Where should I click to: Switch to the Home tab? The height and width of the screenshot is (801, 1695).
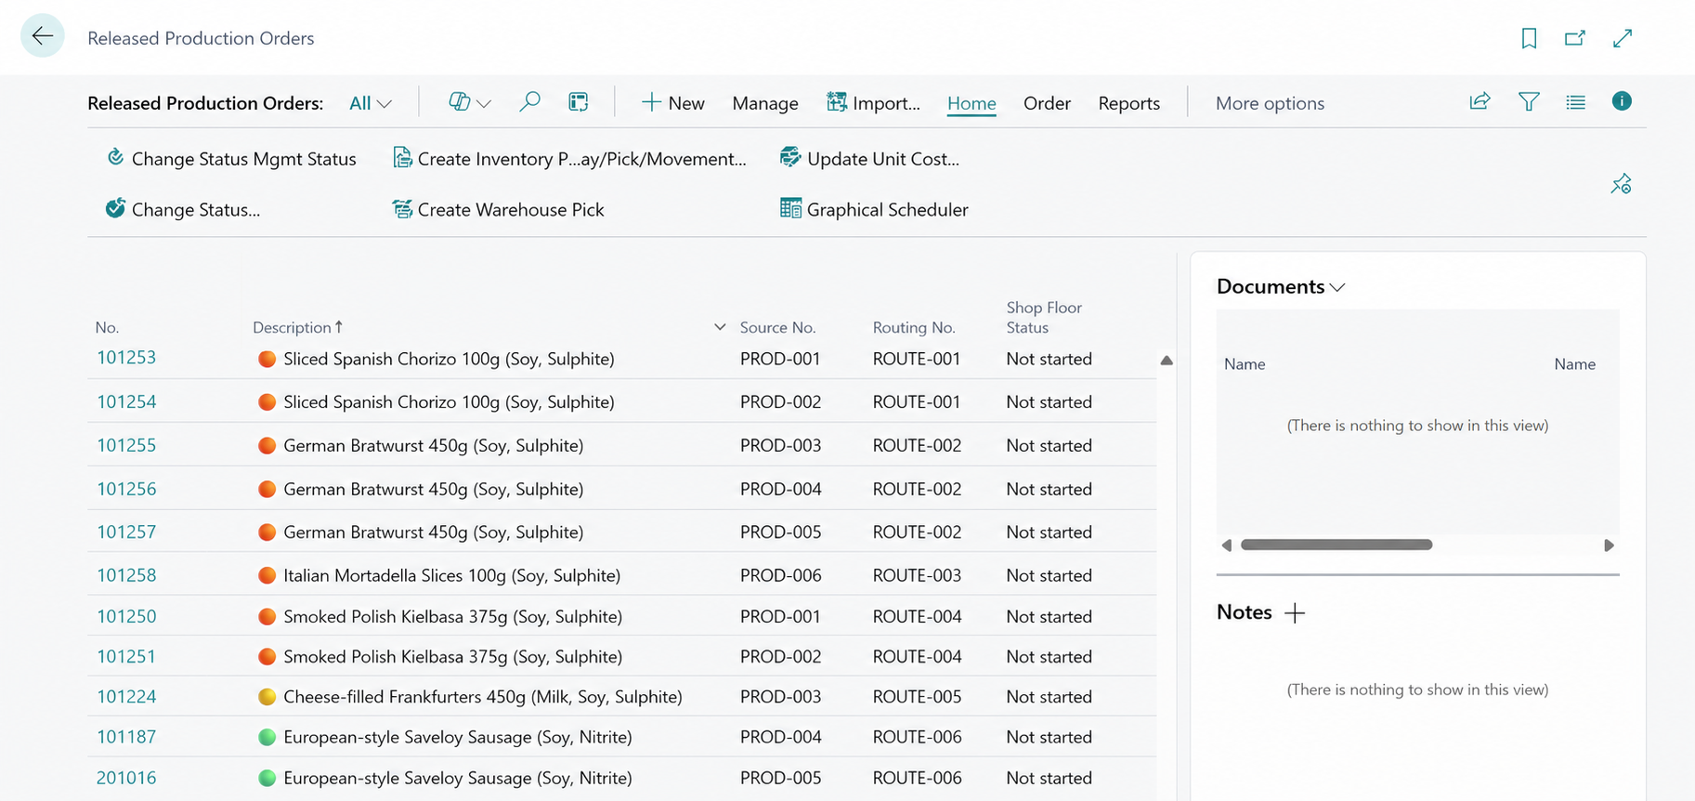click(x=971, y=103)
